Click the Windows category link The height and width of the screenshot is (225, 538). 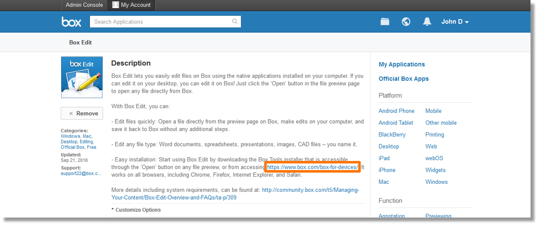point(70,136)
